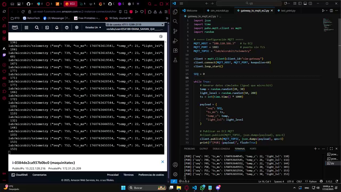Screen dimensions: 341x192
Task: Go to the AWS console home logo
Action: click(x=15, y=27)
